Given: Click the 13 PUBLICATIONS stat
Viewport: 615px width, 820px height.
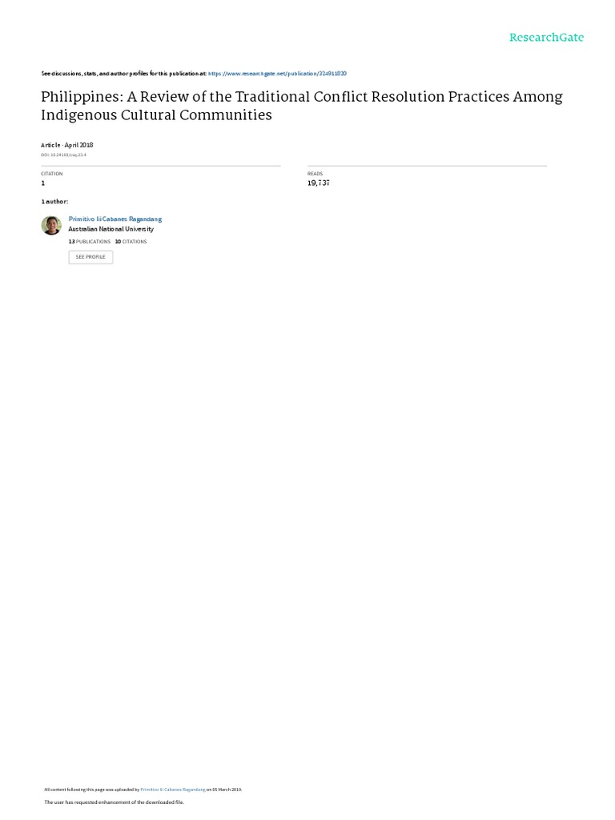Looking at the screenshot, I should pos(90,242).
